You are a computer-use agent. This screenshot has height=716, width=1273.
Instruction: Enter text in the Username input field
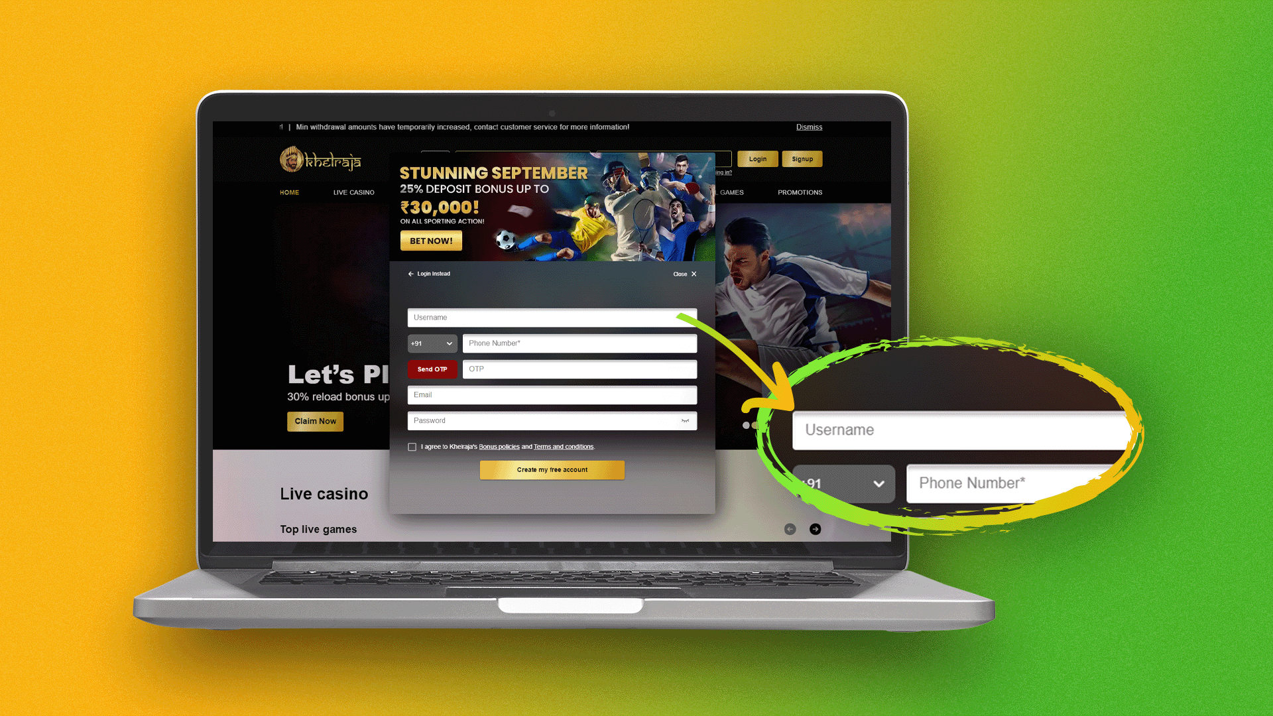pos(552,318)
